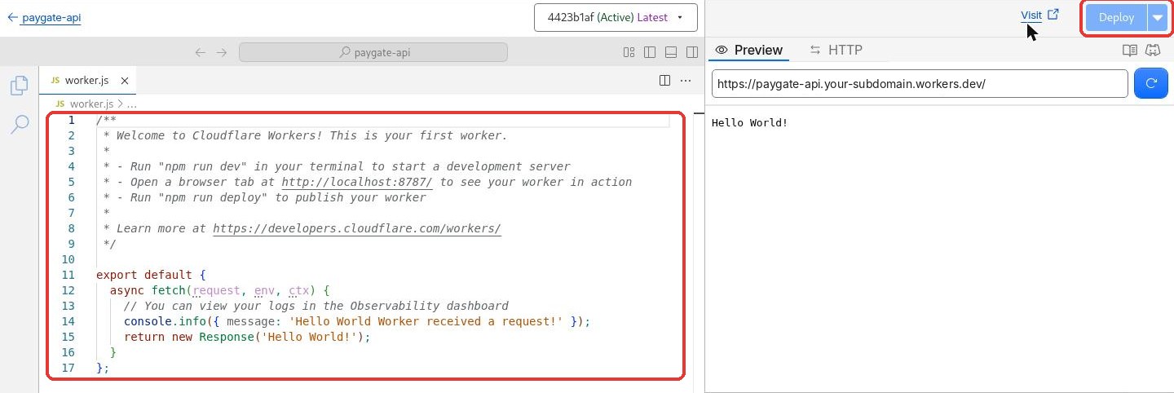This screenshot has width=1174, height=393.
Task: Open editor More Actions ellipsis
Action: (686, 81)
